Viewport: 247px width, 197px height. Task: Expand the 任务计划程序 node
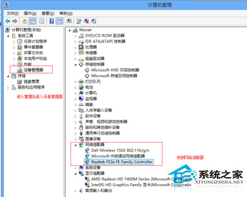click(x=14, y=42)
